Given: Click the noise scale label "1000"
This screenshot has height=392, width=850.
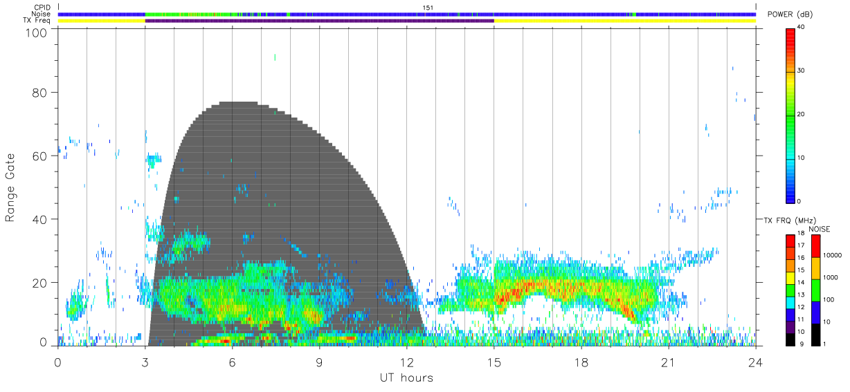Looking at the screenshot, I should click(831, 278).
